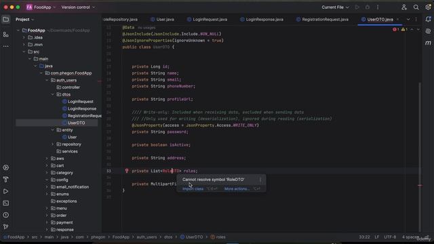Click line and column 33:22 indicator
Viewport: 434px width, 244px height.
(365, 237)
